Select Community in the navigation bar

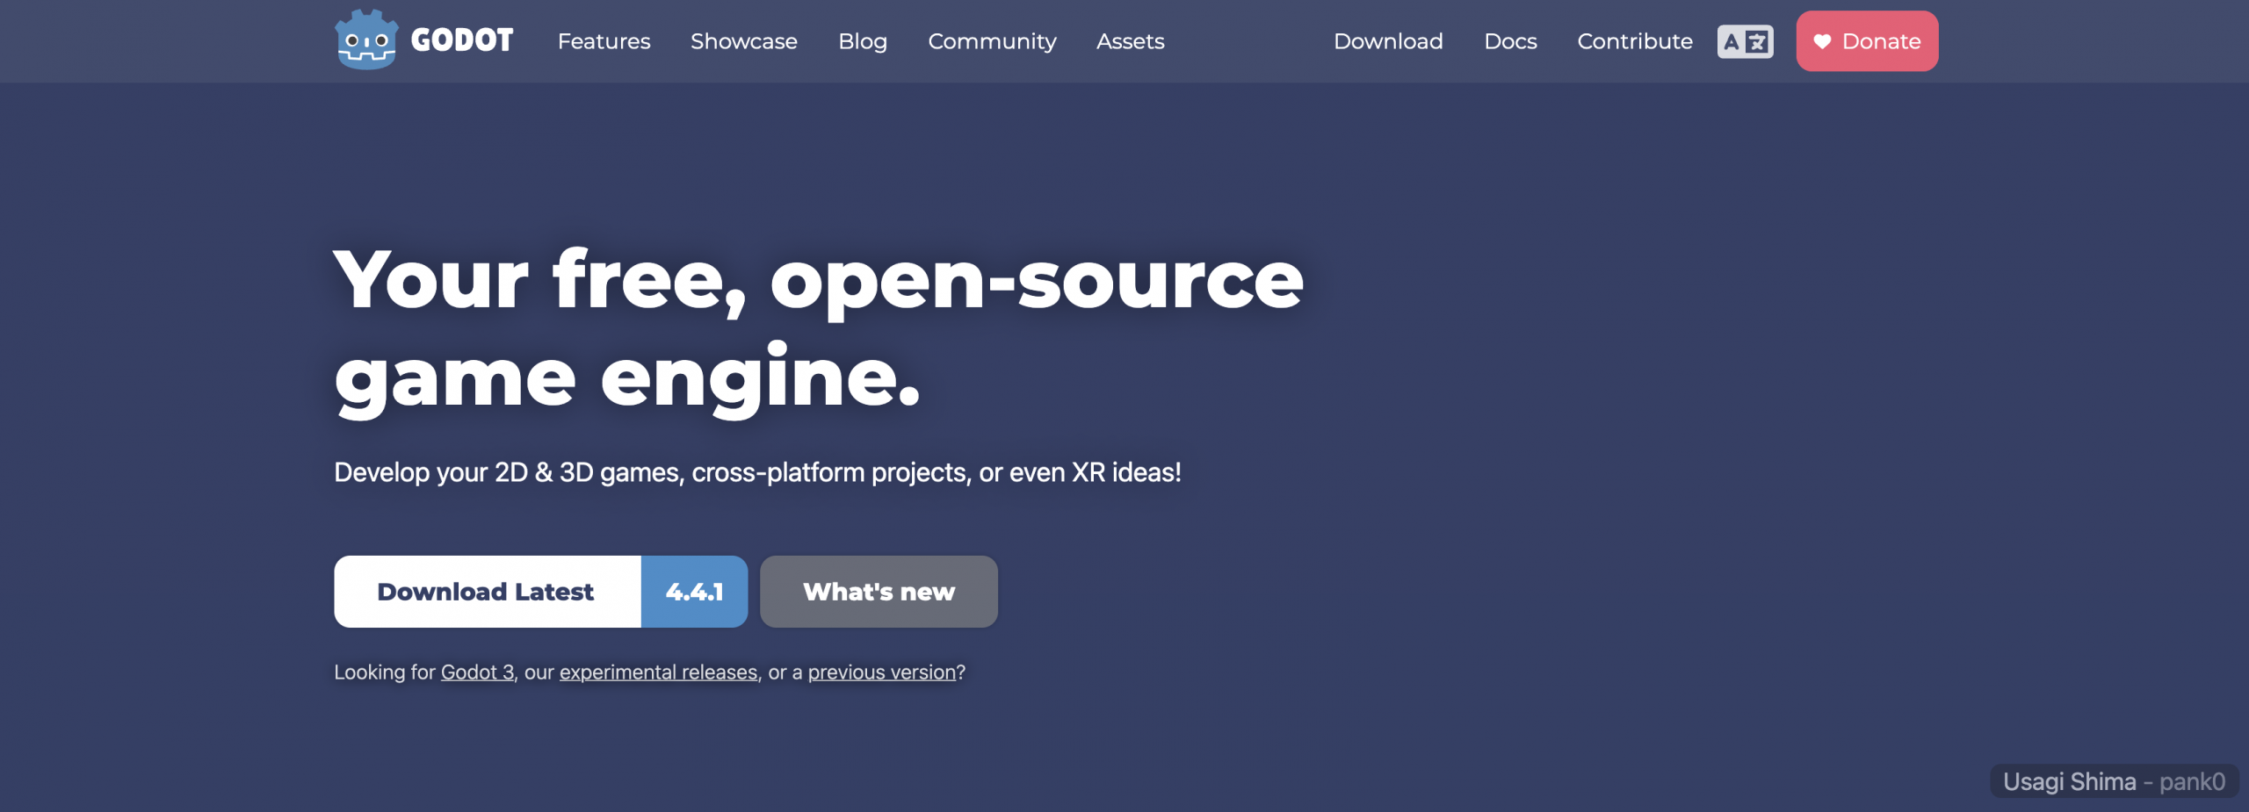click(992, 41)
